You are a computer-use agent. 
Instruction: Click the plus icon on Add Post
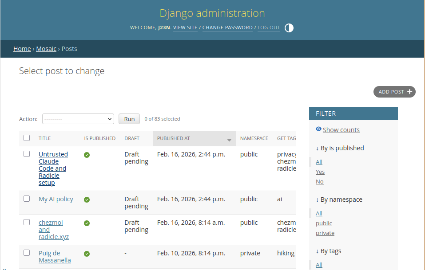[x=409, y=92]
